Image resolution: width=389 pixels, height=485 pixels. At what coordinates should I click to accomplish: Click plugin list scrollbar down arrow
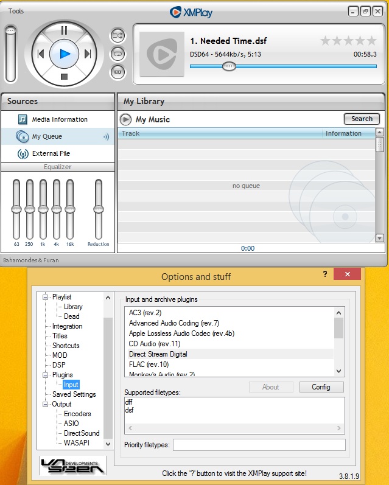[x=339, y=371]
